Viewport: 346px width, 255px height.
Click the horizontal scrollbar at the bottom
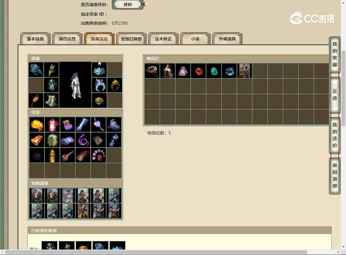(x=170, y=252)
